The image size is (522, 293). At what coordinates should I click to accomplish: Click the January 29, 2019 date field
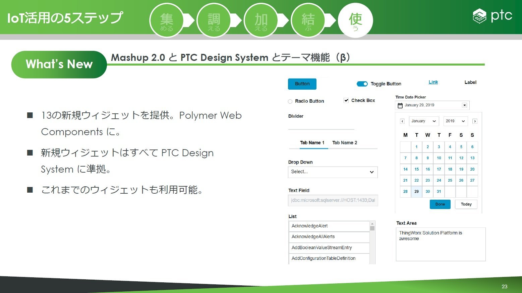(432, 105)
